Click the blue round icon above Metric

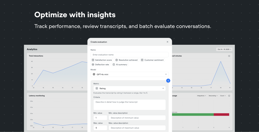click(168, 81)
